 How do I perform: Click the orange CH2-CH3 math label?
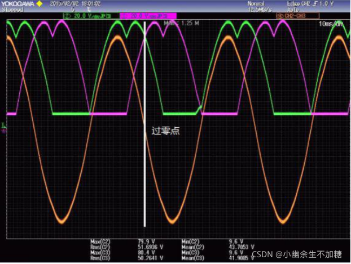(298, 16)
